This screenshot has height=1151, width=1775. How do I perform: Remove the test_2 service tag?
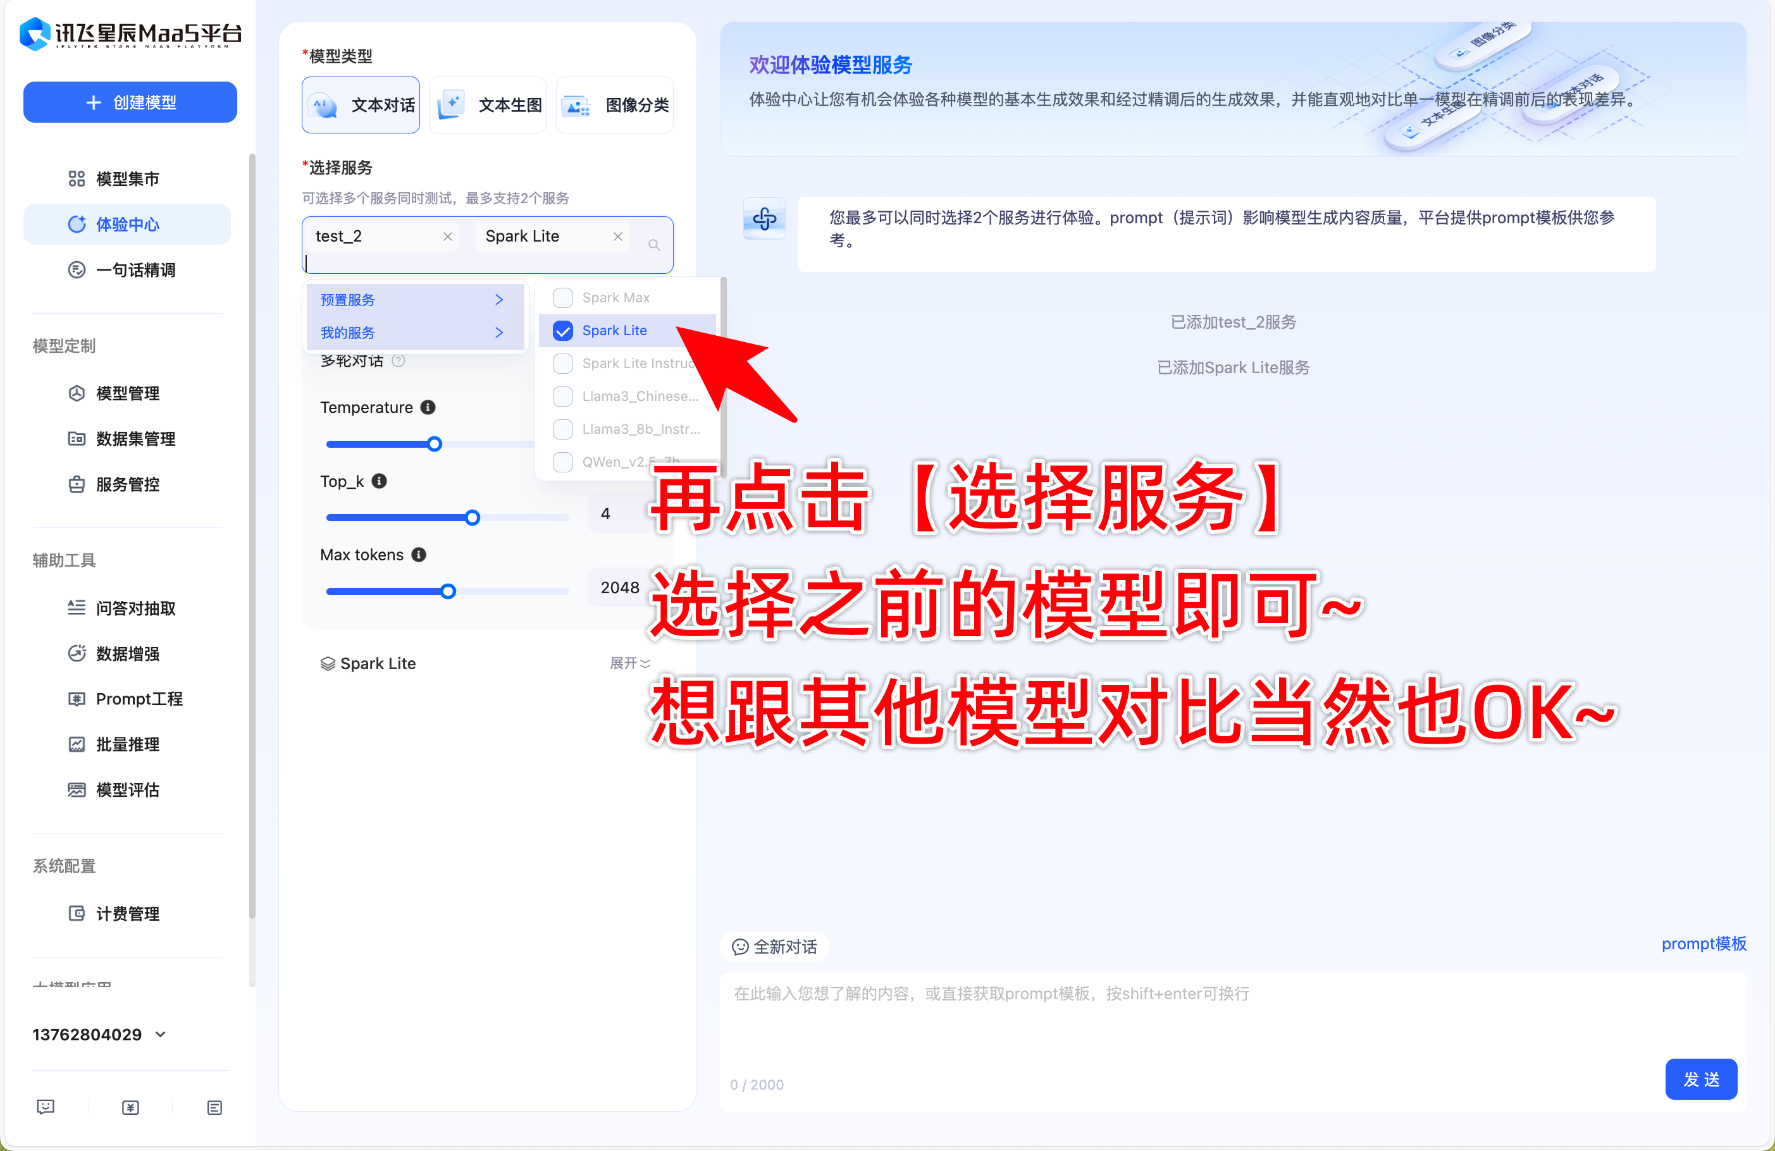point(447,237)
